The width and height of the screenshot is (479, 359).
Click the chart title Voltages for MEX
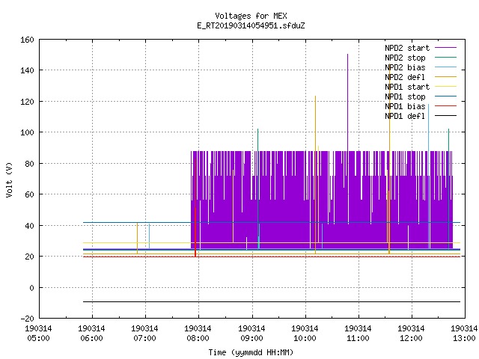click(x=251, y=16)
